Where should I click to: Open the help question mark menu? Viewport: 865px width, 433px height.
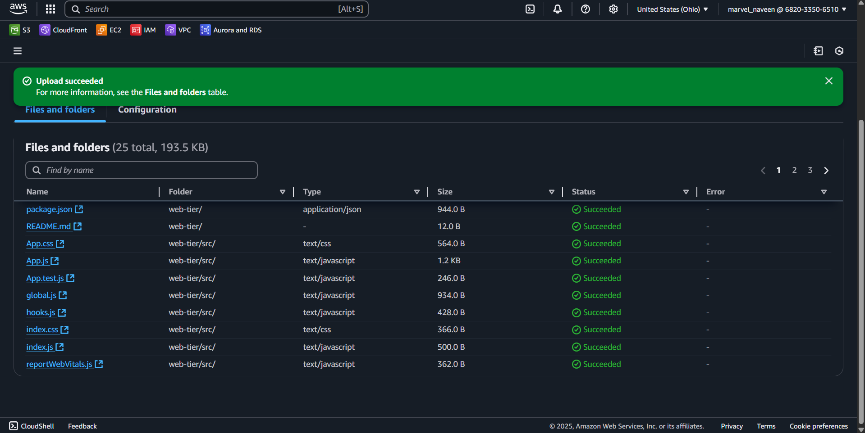[586, 9]
